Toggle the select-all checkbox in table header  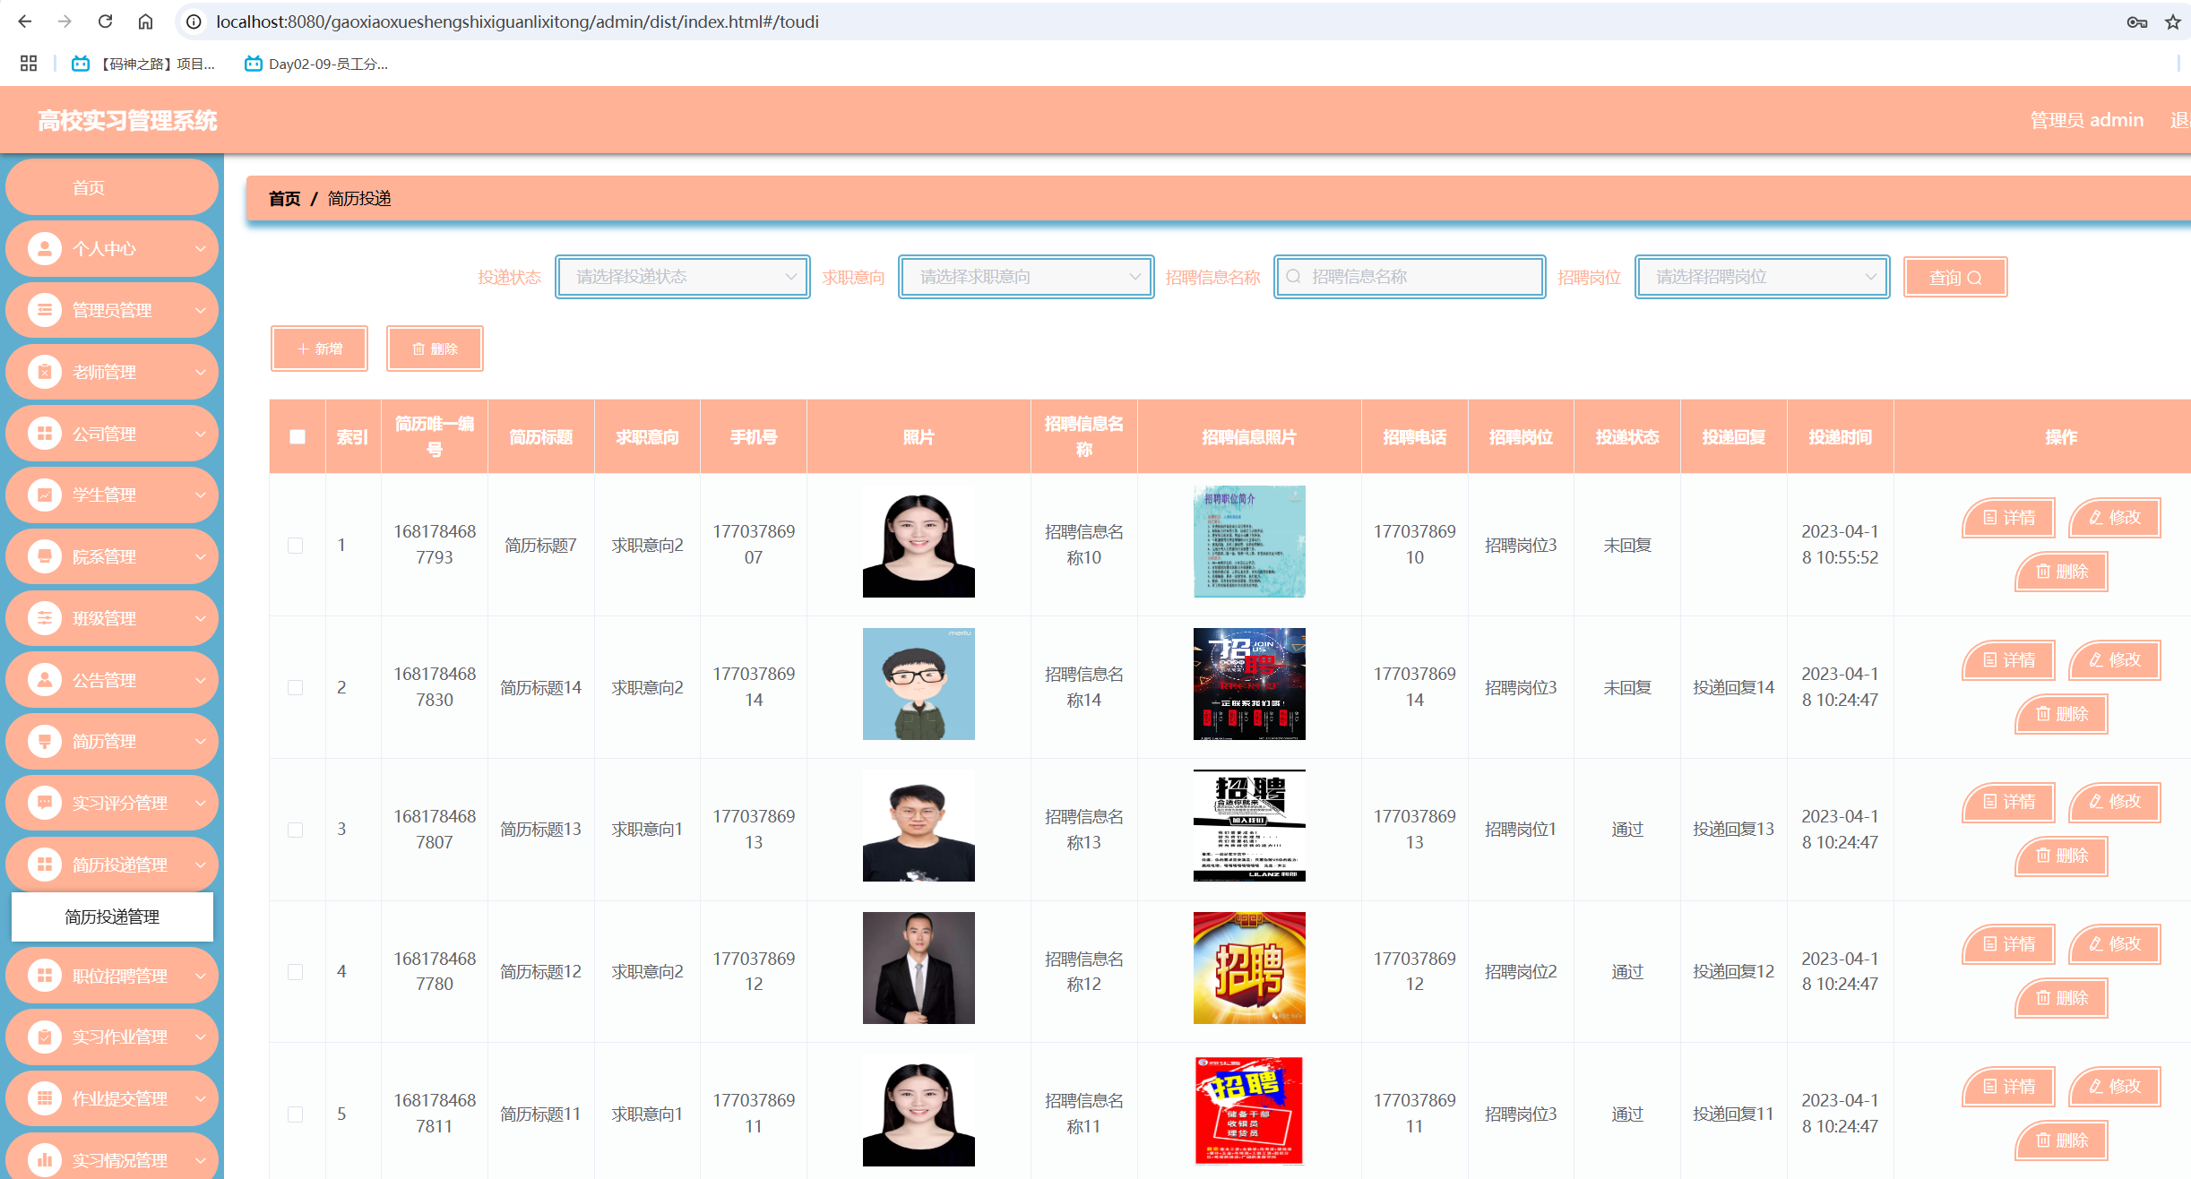298,437
